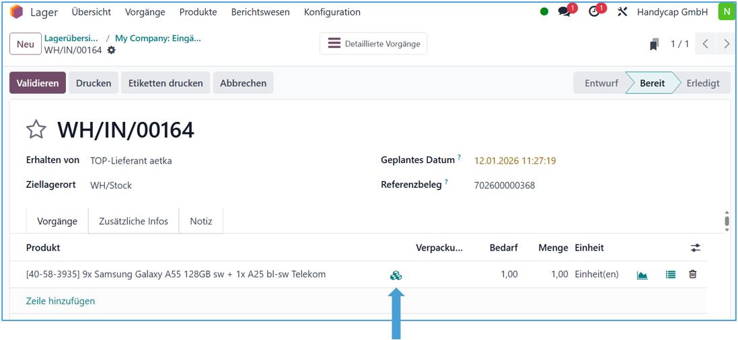Switch to the Zusätzliche Infos tab
Viewport: 738px width, 340px height.
pyautogui.click(x=133, y=221)
